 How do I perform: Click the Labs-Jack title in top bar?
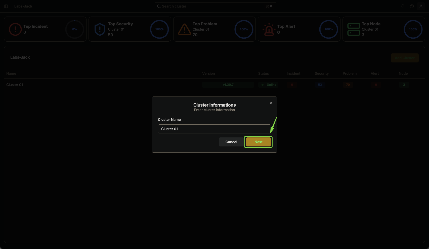tap(23, 6)
